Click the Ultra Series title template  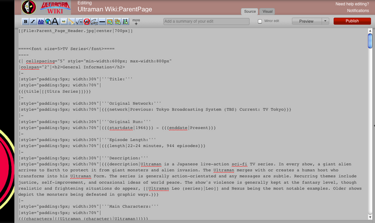54,91
